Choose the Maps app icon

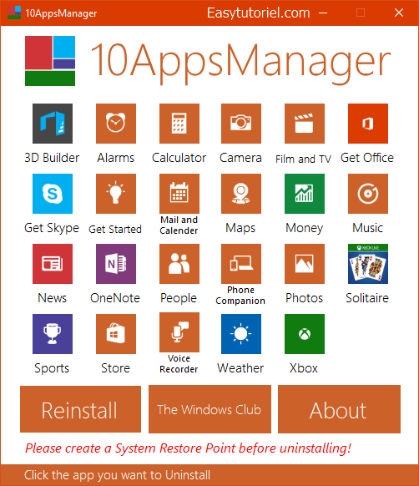point(241,194)
